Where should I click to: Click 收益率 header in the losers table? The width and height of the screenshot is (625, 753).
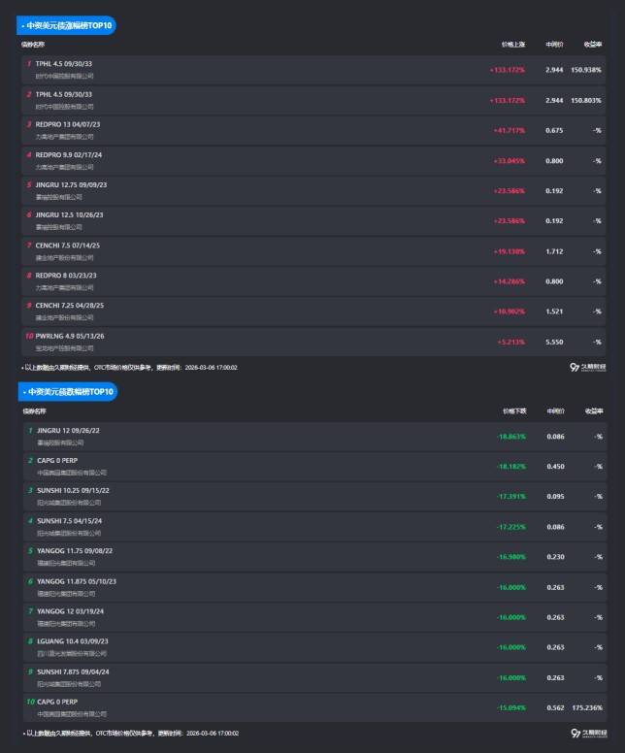593,410
